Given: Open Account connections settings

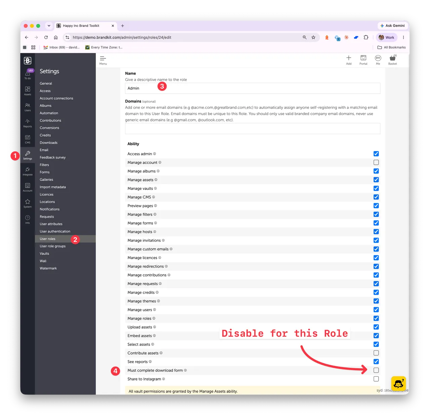Looking at the screenshot, I should pyautogui.click(x=56, y=98).
